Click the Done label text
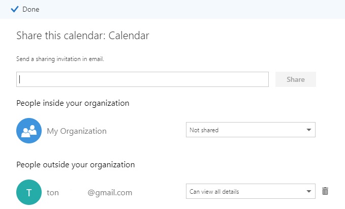This screenshot has height=209, width=345. 31,9
